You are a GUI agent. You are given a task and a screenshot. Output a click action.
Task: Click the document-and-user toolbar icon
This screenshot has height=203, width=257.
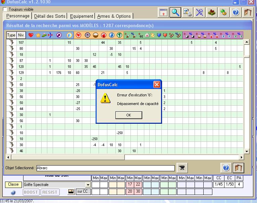point(187,12)
